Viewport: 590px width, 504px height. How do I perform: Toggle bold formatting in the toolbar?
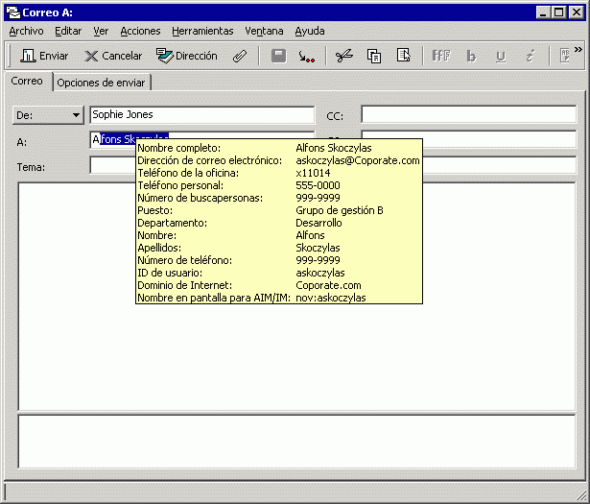(471, 56)
